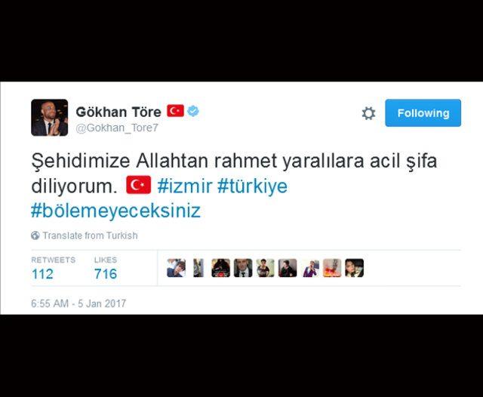The height and width of the screenshot is (397, 483).
Task: Open the @Gokhan_Tore7 handle
Action: (117, 128)
